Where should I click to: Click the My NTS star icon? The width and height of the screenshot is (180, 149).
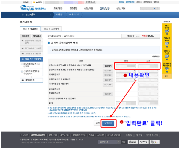tap(34, 2)
